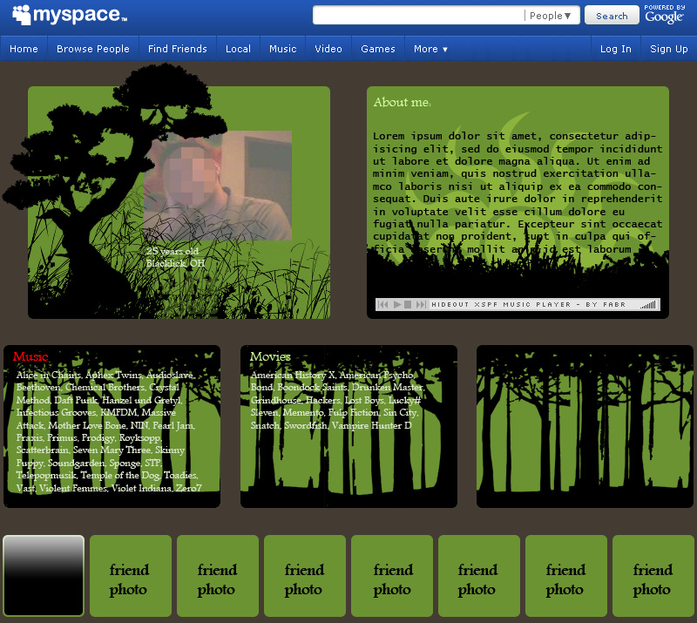Stop playback in the music player

408,305
